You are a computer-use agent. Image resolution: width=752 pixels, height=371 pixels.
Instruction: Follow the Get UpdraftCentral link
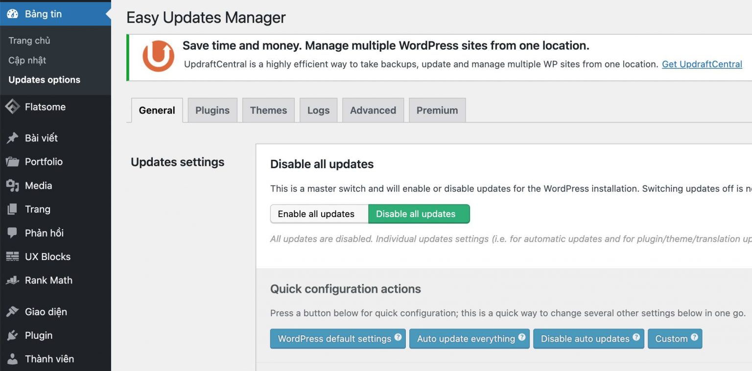click(x=702, y=64)
